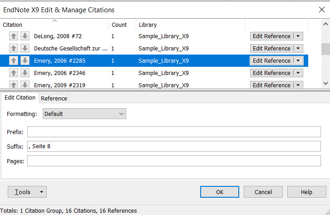Click Edit Reference for Emery, 2006 #2285
The height and width of the screenshot is (215, 330).
[271, 61]
